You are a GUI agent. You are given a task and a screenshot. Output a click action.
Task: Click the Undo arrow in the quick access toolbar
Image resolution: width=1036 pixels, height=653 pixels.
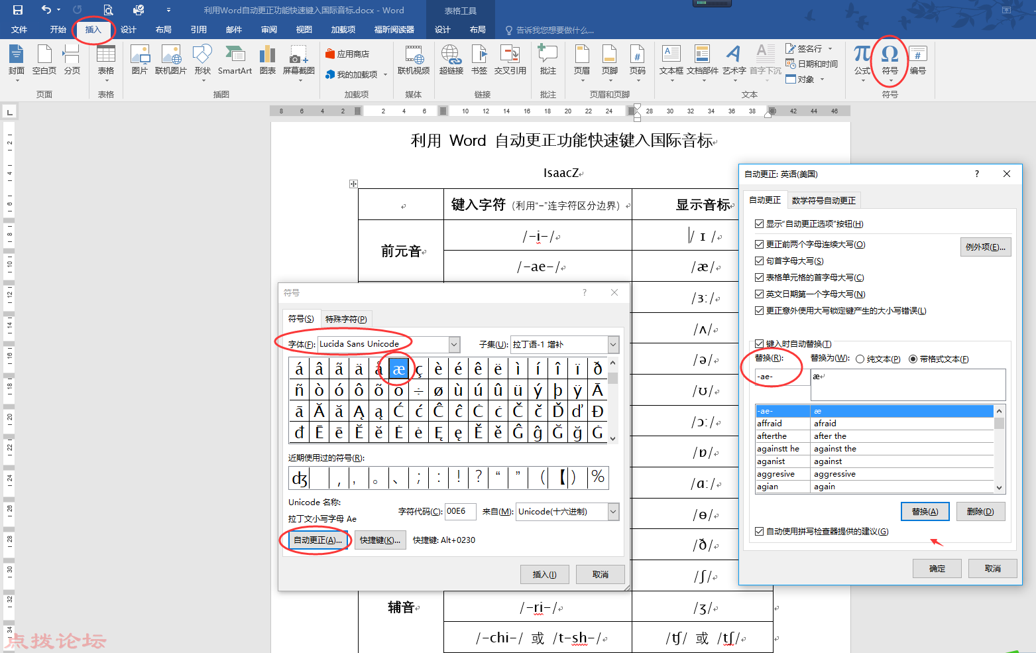pos(46,10)
